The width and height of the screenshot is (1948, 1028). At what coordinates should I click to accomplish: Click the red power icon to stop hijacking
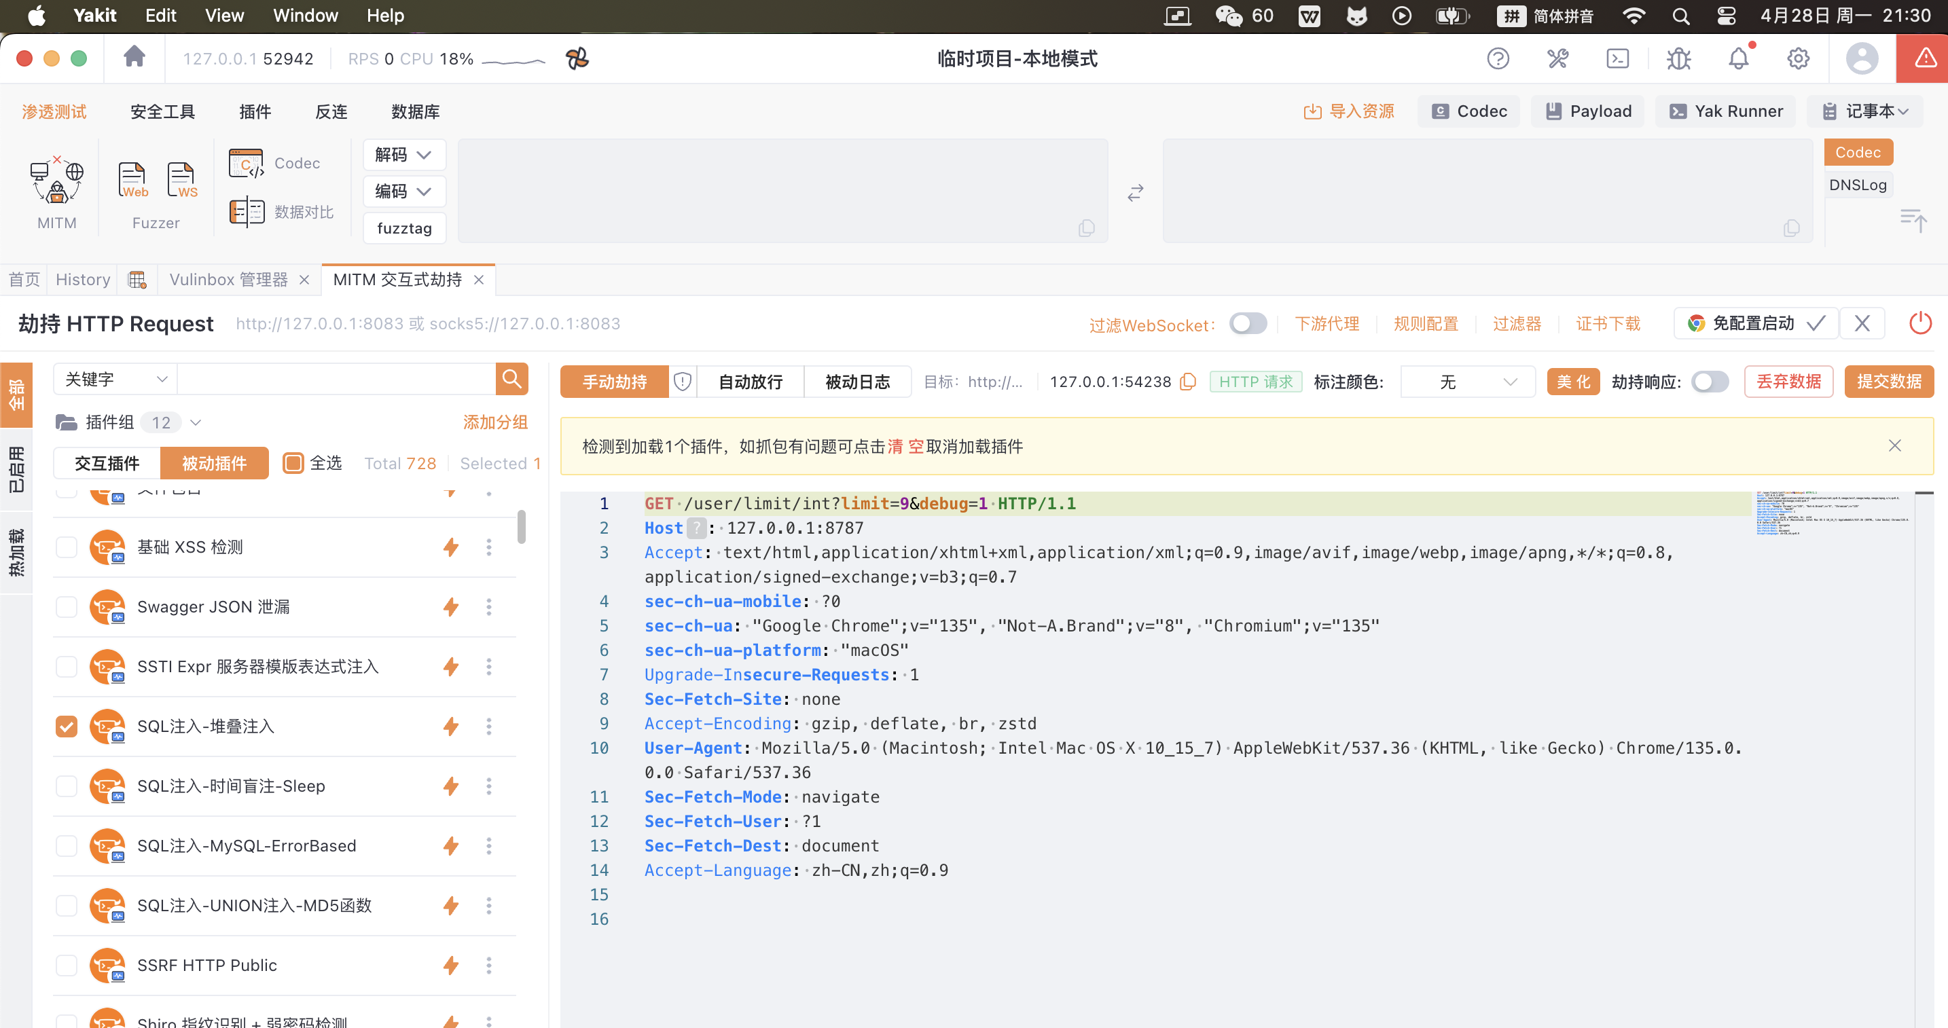[x=1920, y=323]
